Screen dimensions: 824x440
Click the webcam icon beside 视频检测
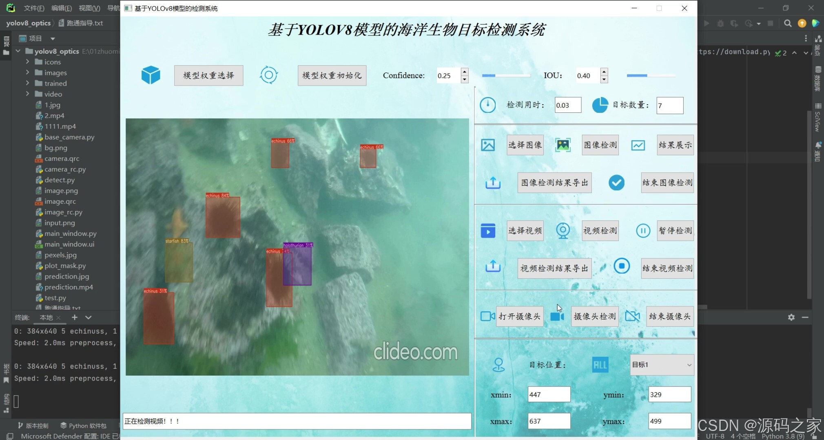(x=563, y=230)
